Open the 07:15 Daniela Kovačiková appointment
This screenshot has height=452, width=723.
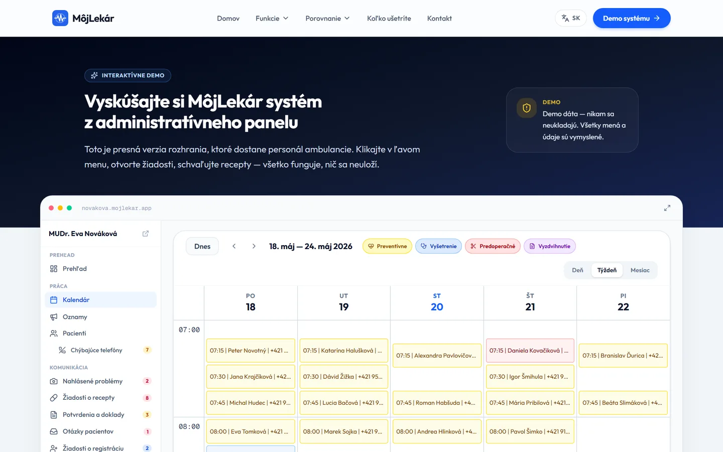pos(530,351)
